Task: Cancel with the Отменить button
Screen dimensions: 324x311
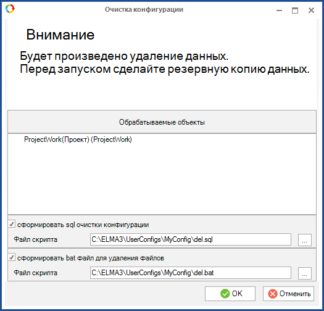Action: (x=288, y=294)
